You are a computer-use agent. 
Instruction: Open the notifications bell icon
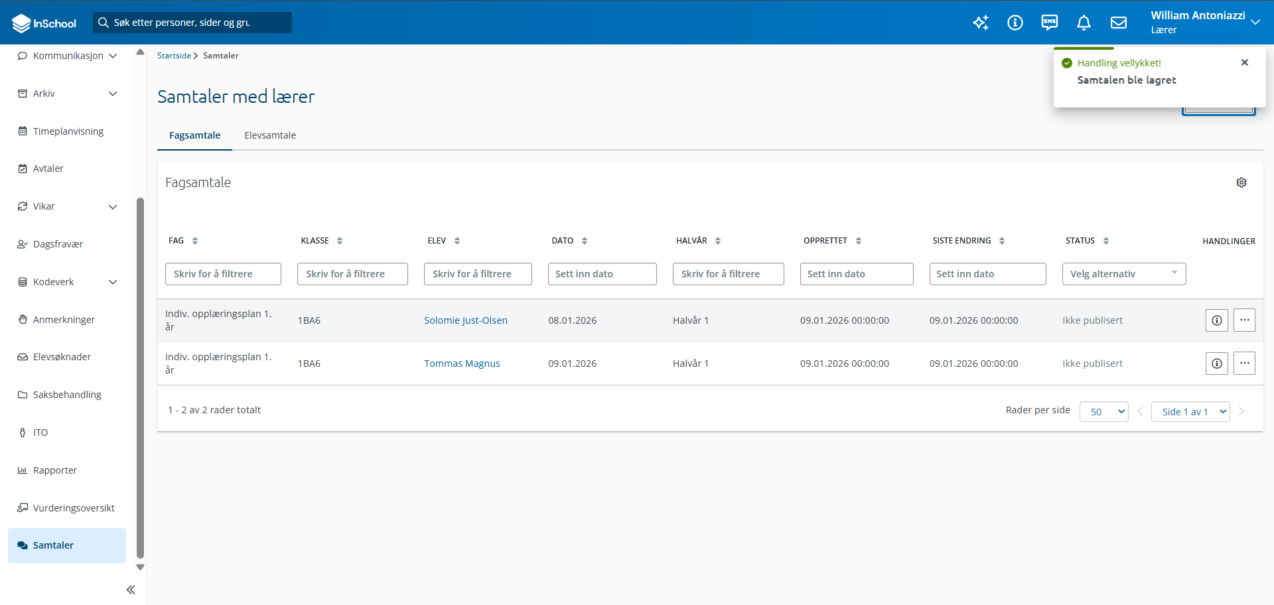[x=1084, y=23]
